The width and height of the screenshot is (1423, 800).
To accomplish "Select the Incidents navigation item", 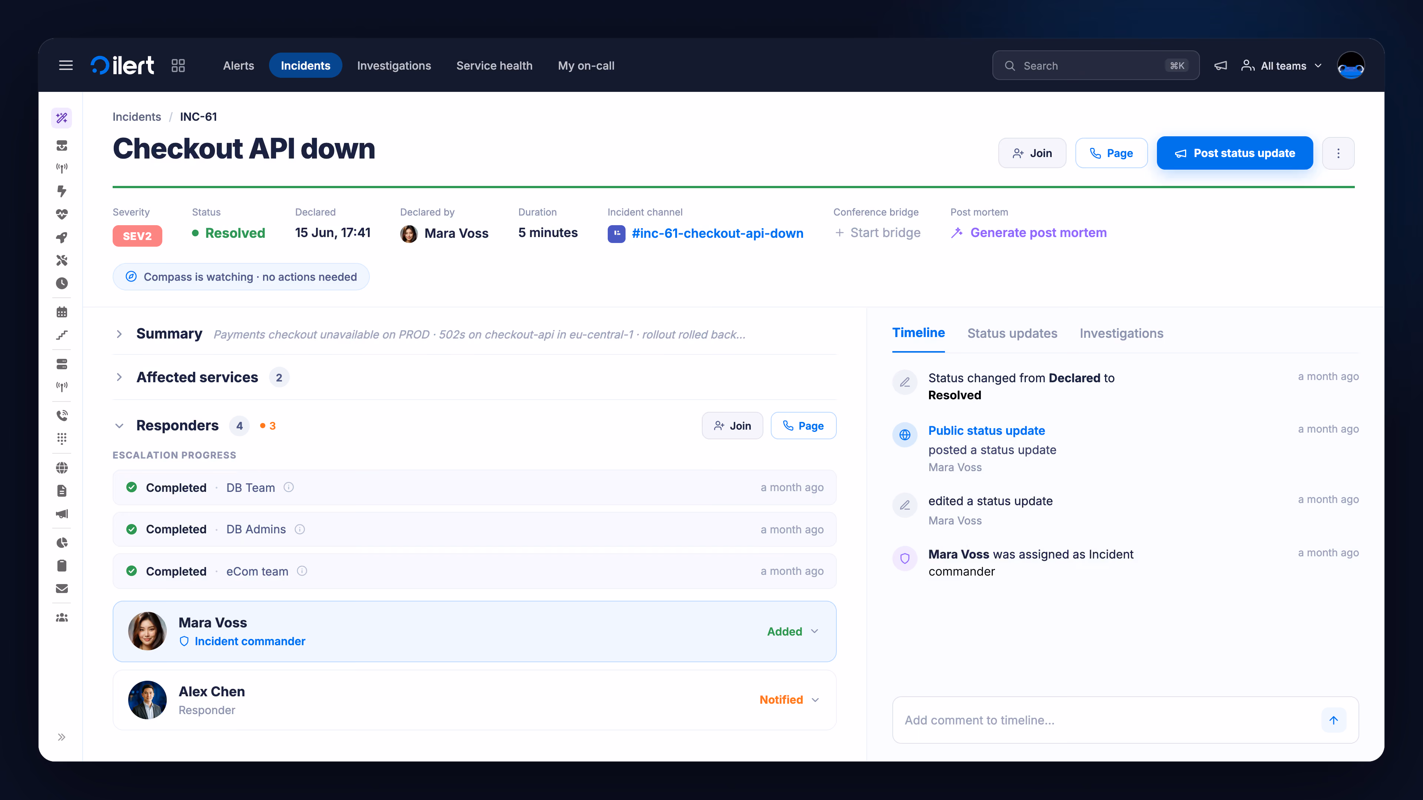I will [x=305, y=66].
